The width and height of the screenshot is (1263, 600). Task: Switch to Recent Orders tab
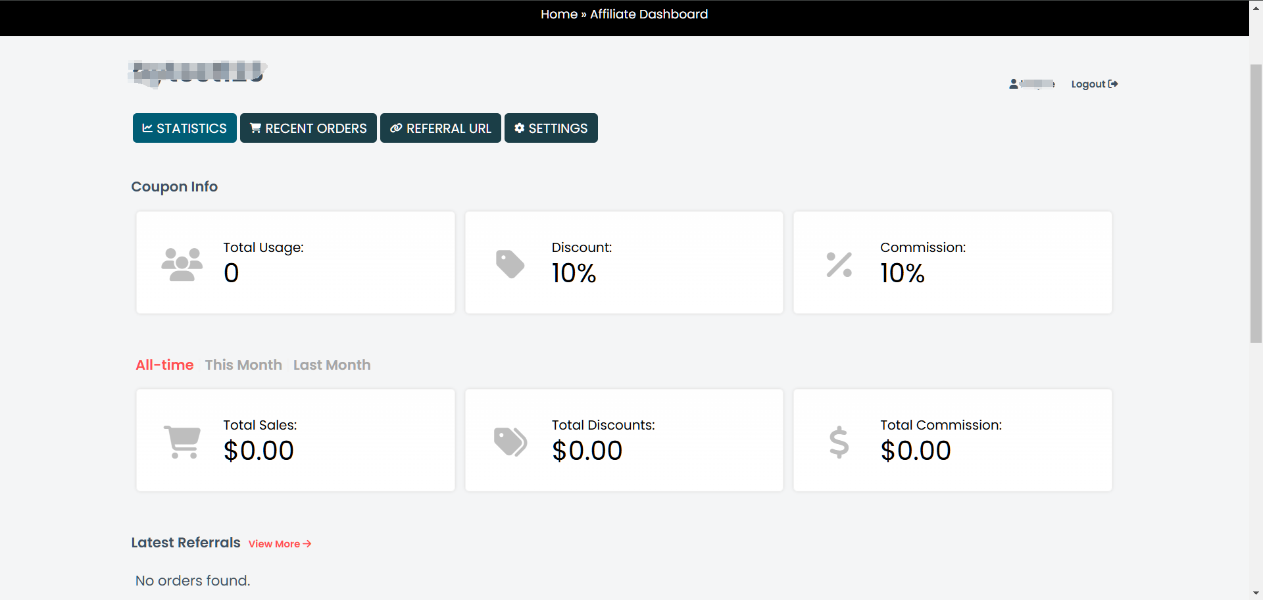tap(308, 128)
